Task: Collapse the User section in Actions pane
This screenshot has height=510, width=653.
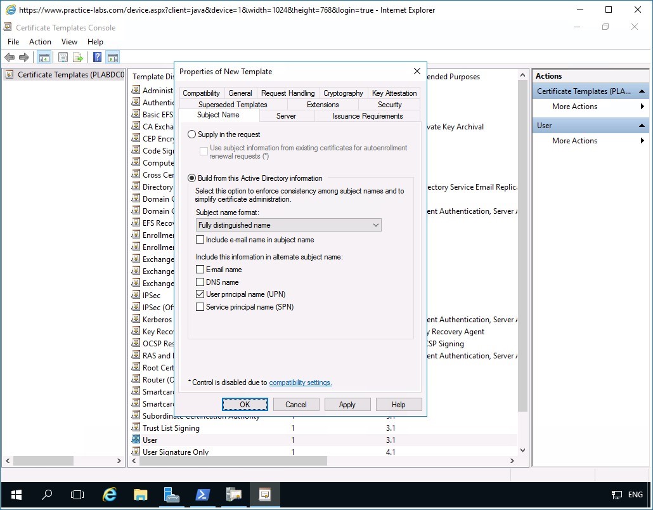Action: click(x=643, y=125)
